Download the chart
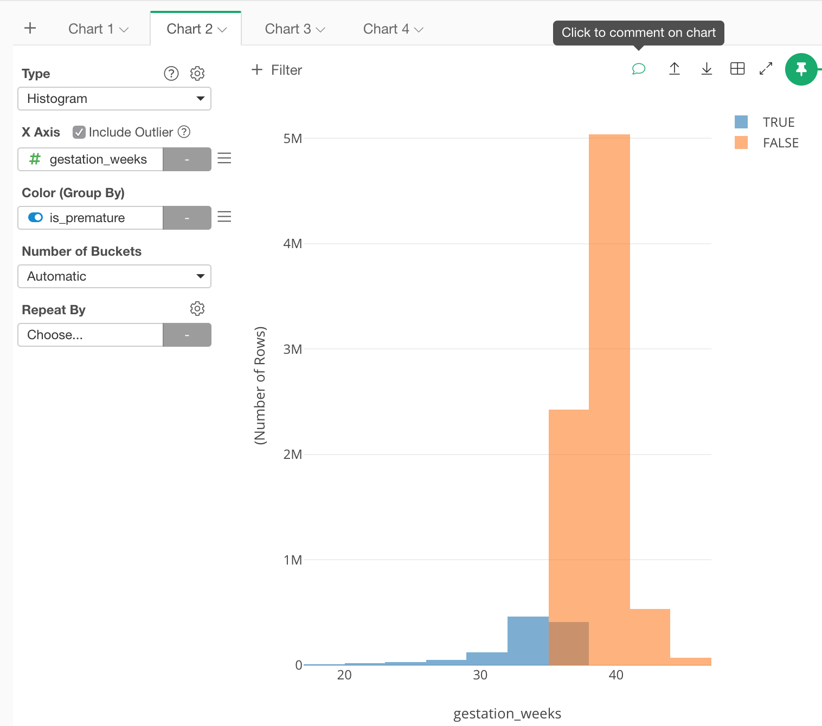The height and width of the screenshot is (726, 822). click(x=706, y=69)
